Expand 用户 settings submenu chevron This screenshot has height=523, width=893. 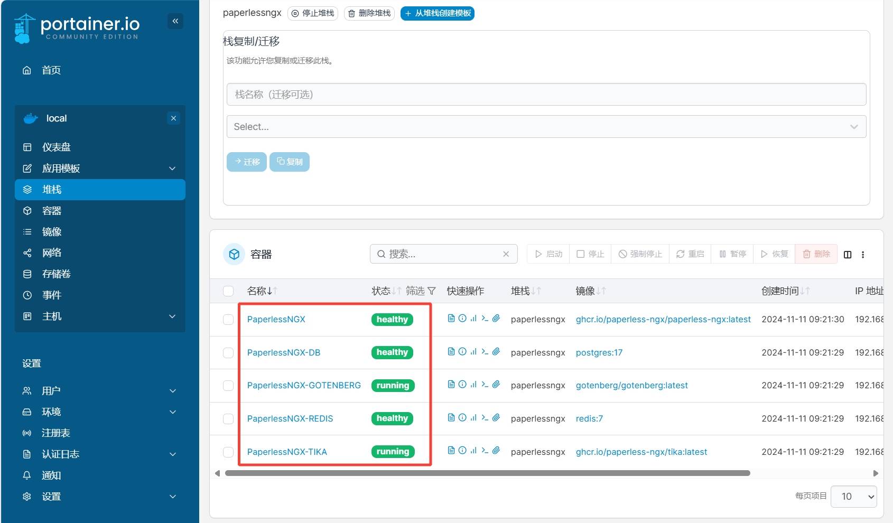172,391
